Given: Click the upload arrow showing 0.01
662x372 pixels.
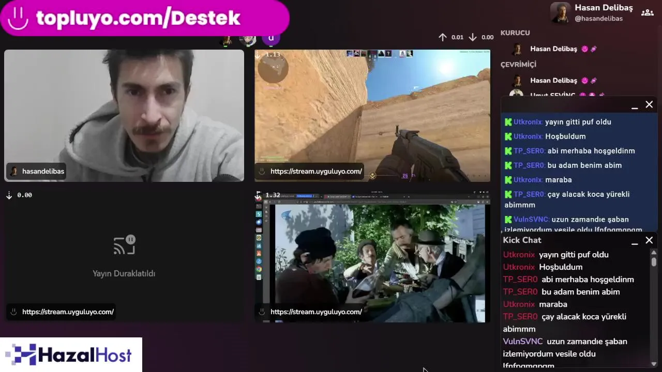Looking at the screenshot, I should 442,37.
